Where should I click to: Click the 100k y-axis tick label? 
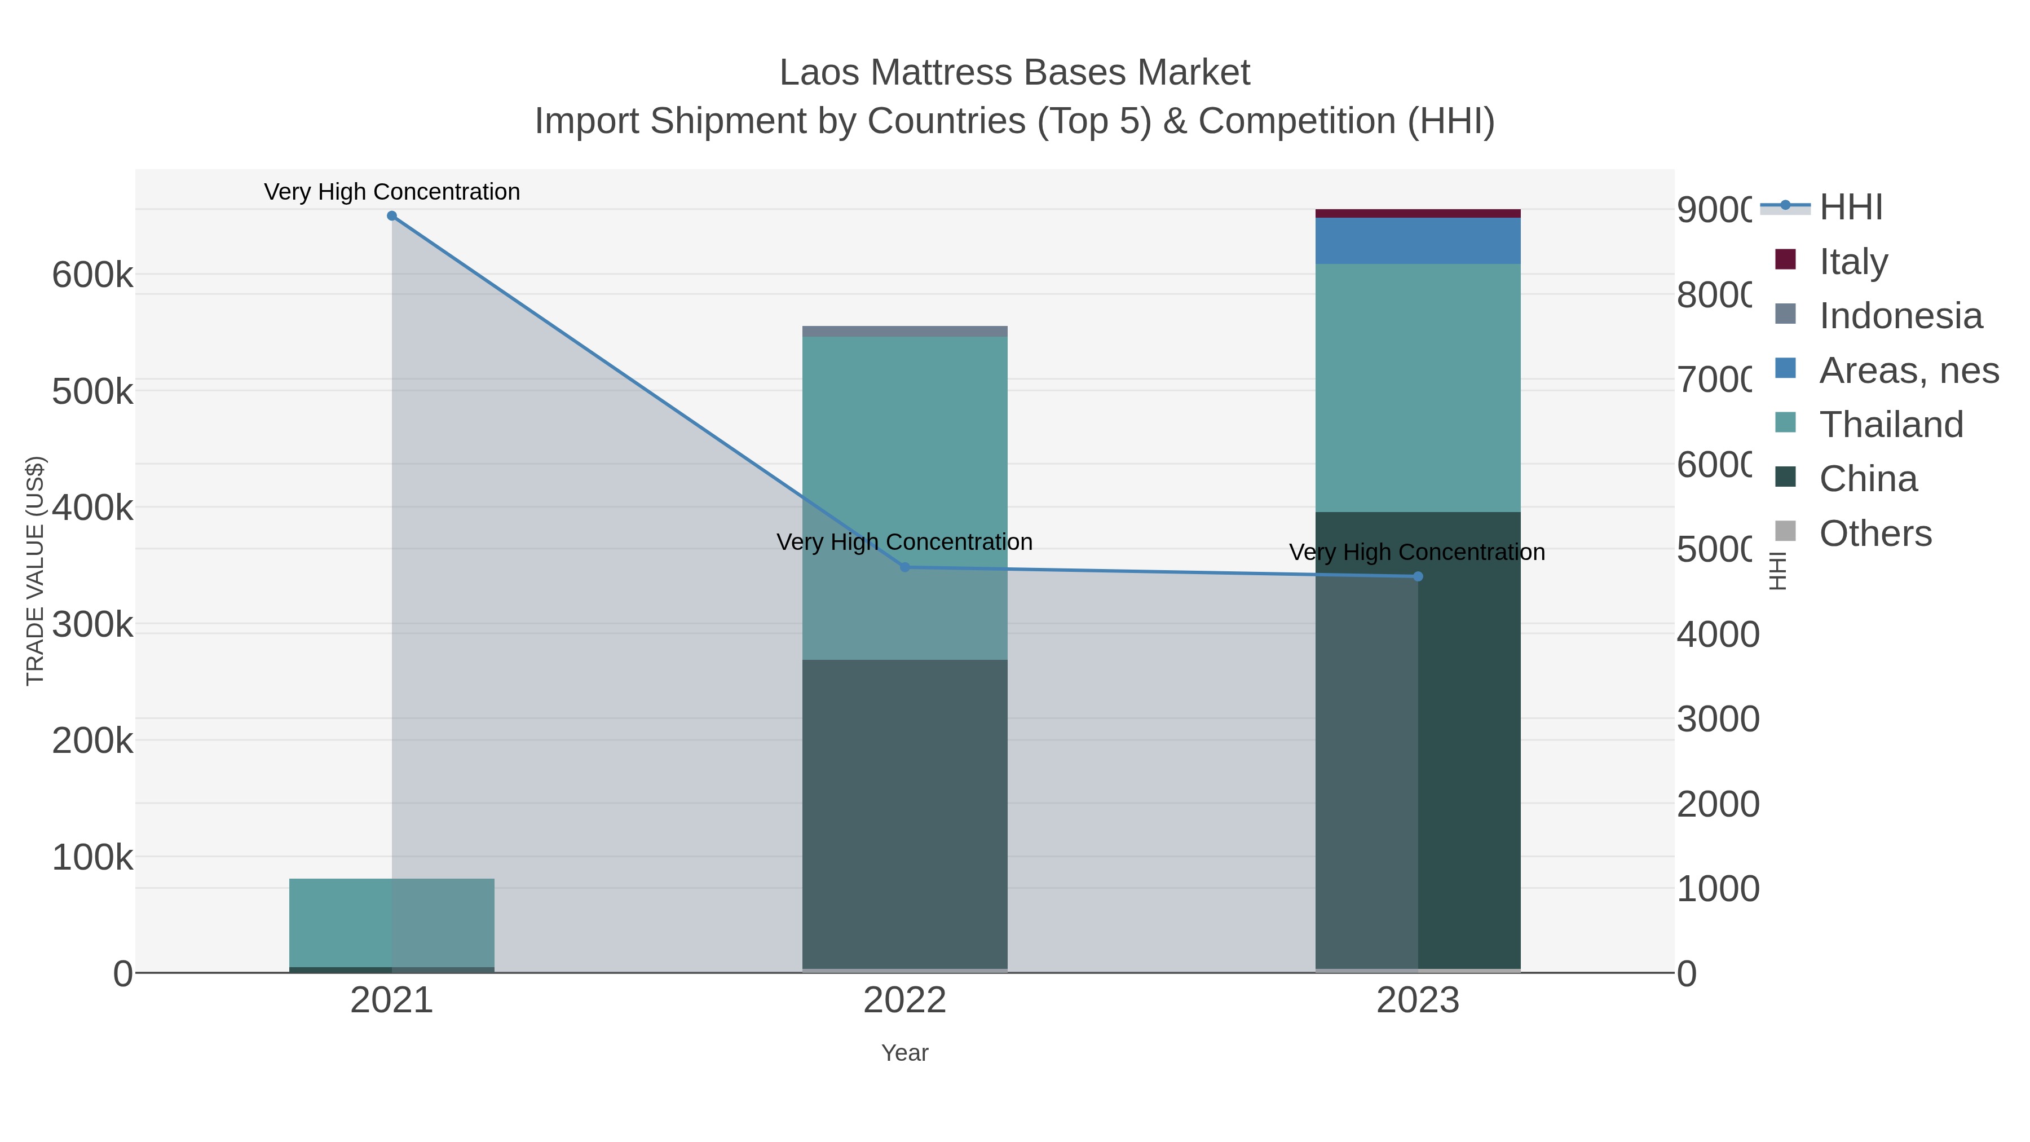[92, 857]
